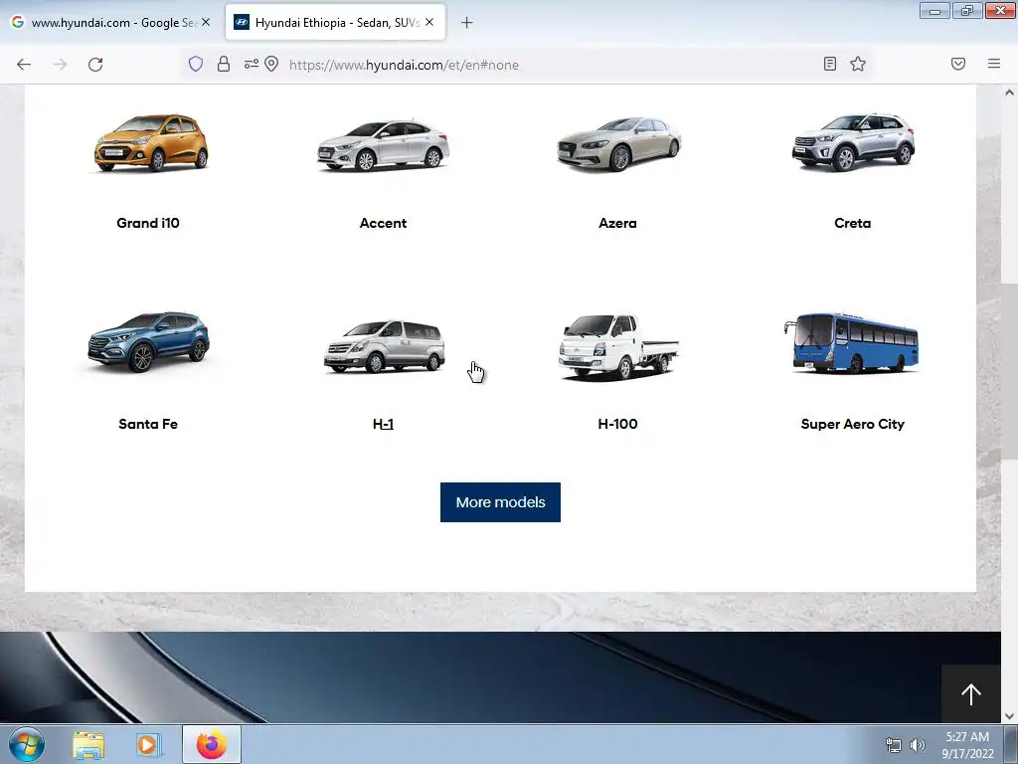Jump to top with the up-arrow button
Image resolution: width=1018 pixels, height=764 pixels.
pyautogui.click(x=970, y=693)
